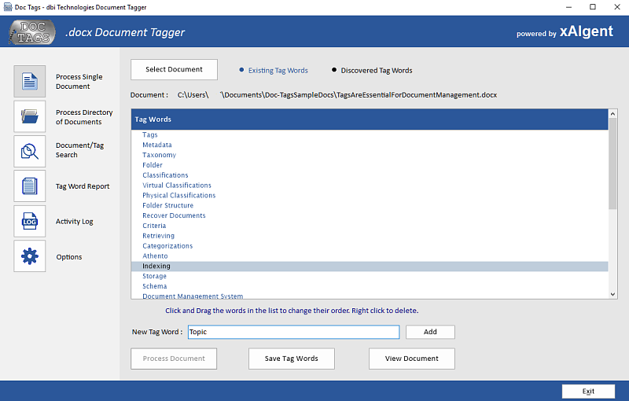
Task: Select the 'Tags' tag word
Action: pos(150,134)
